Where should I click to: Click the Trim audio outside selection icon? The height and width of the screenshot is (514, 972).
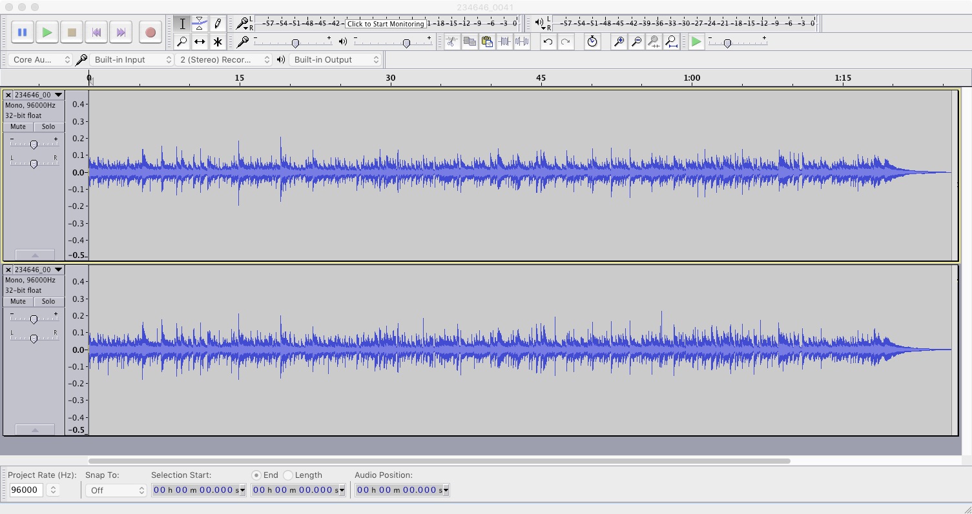(506, 41)
